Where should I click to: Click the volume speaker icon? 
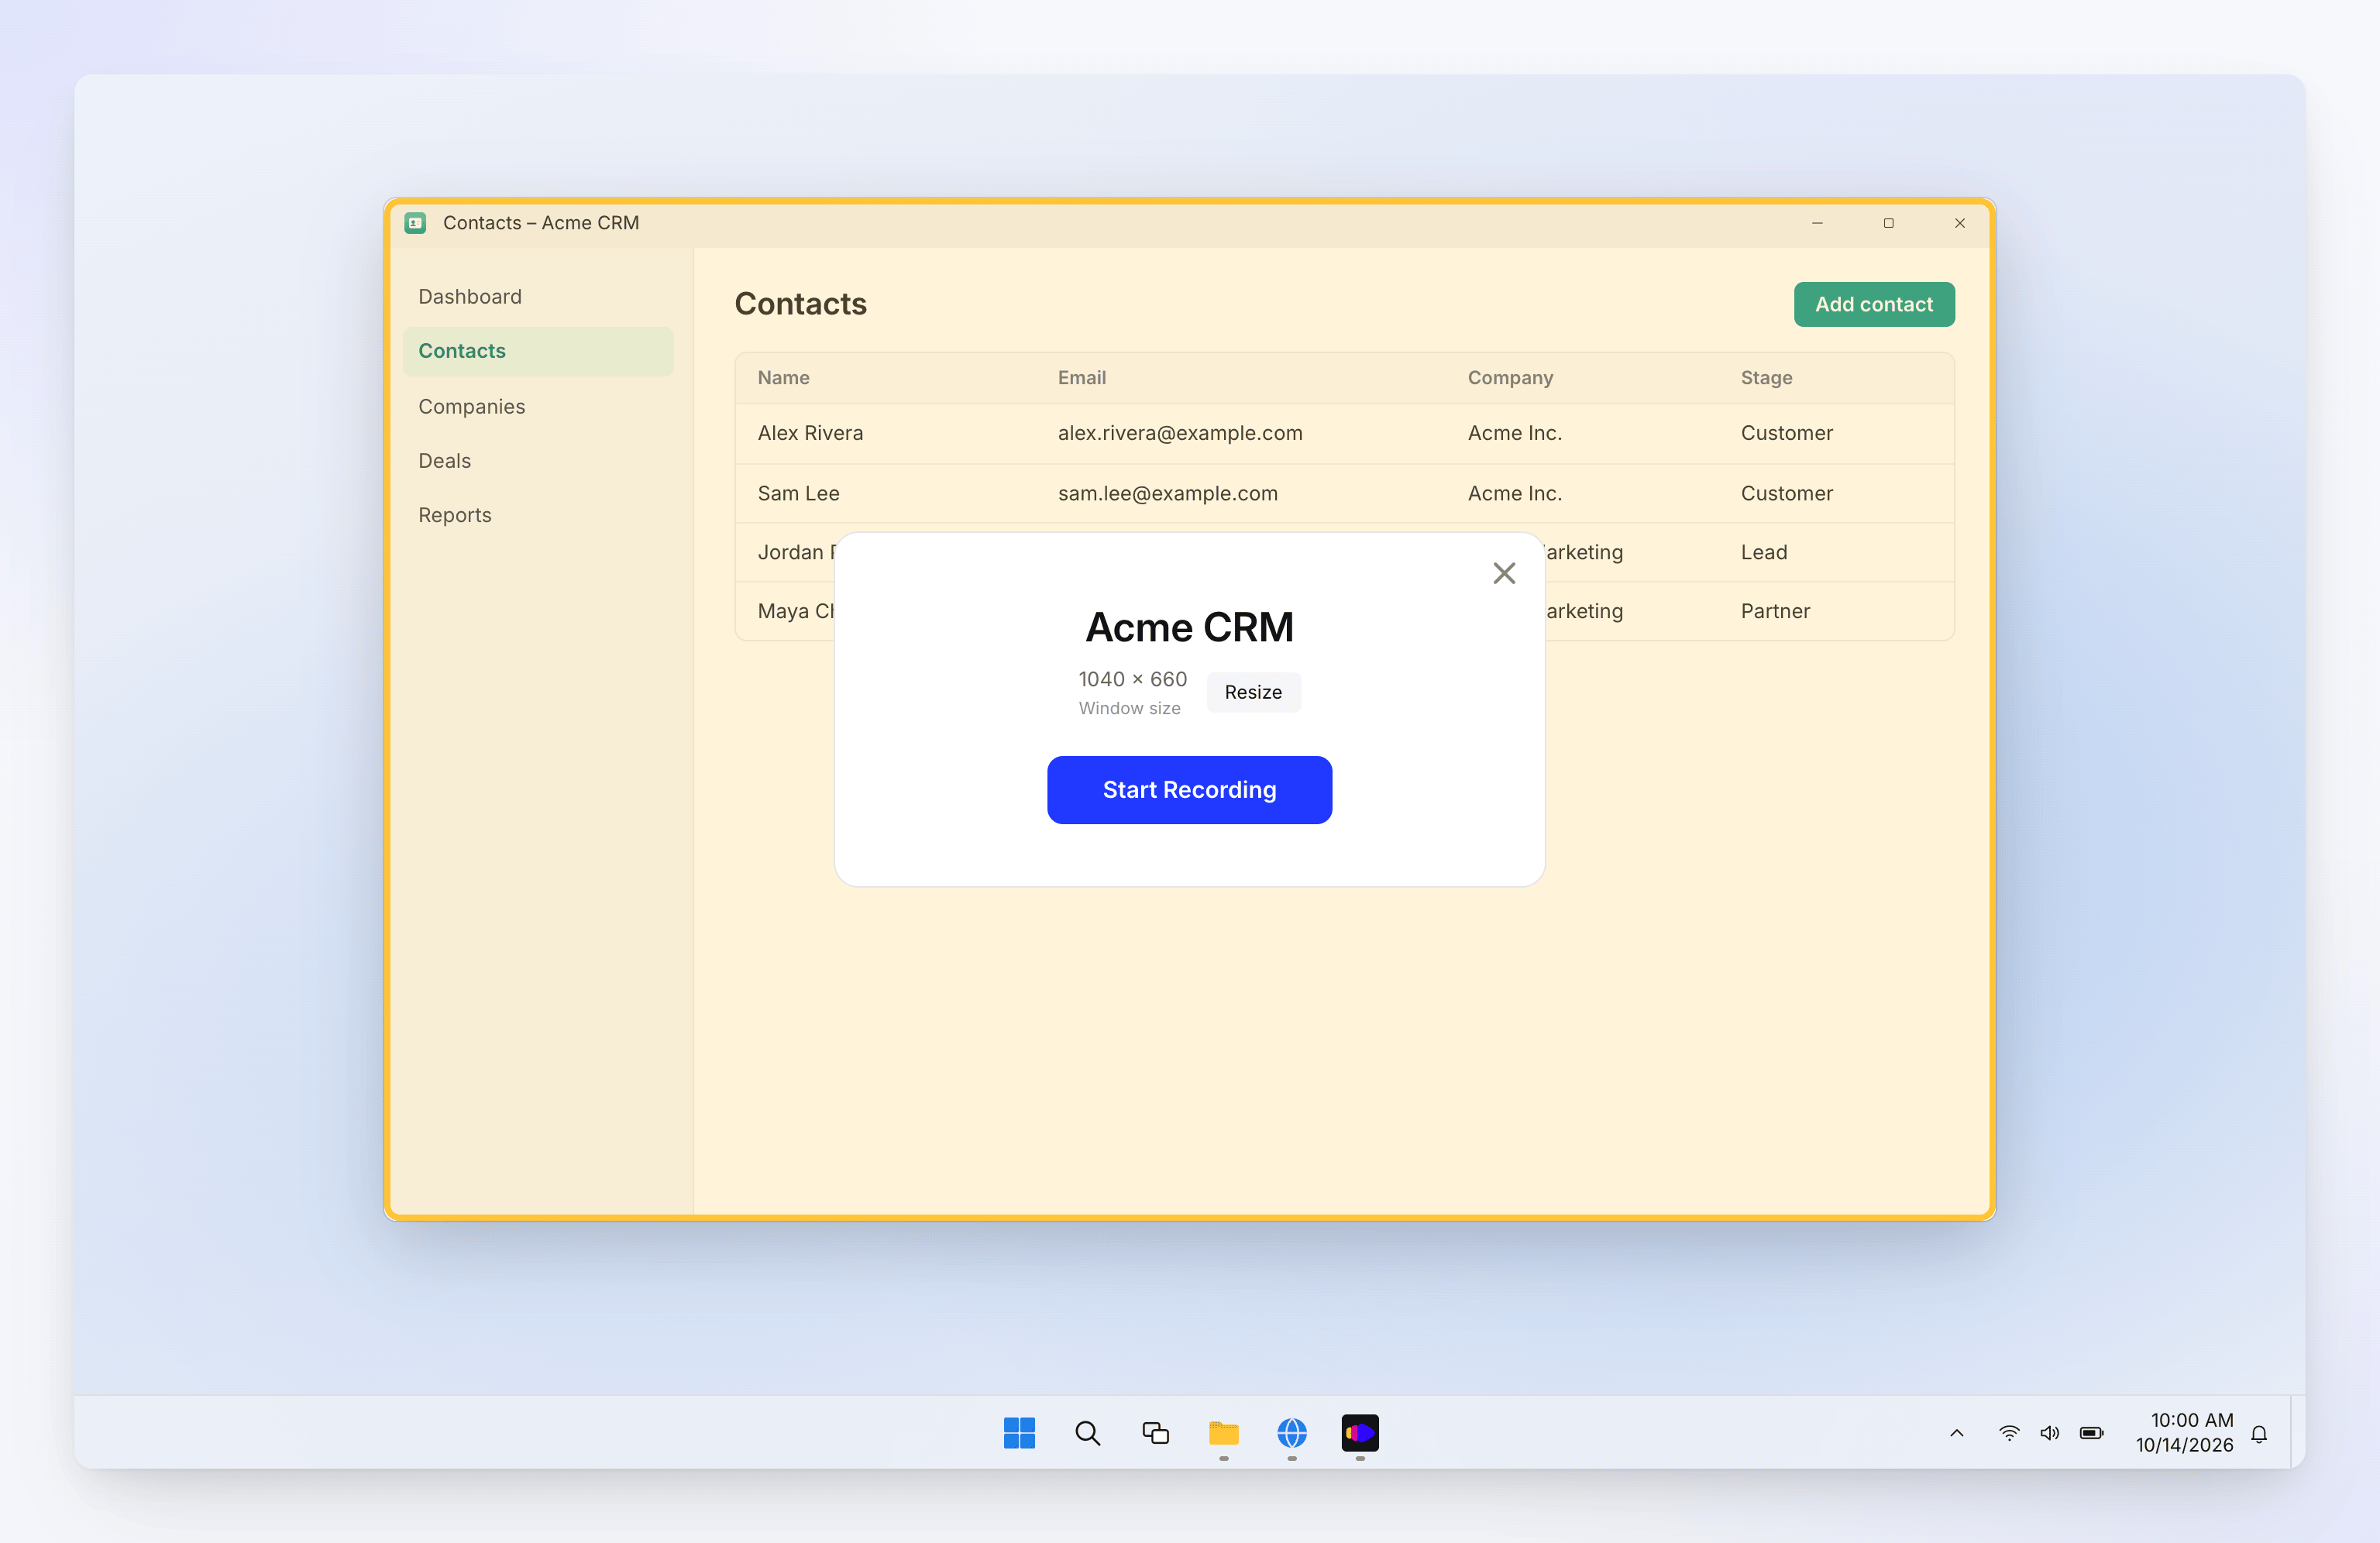[x=2049, y=1433]
